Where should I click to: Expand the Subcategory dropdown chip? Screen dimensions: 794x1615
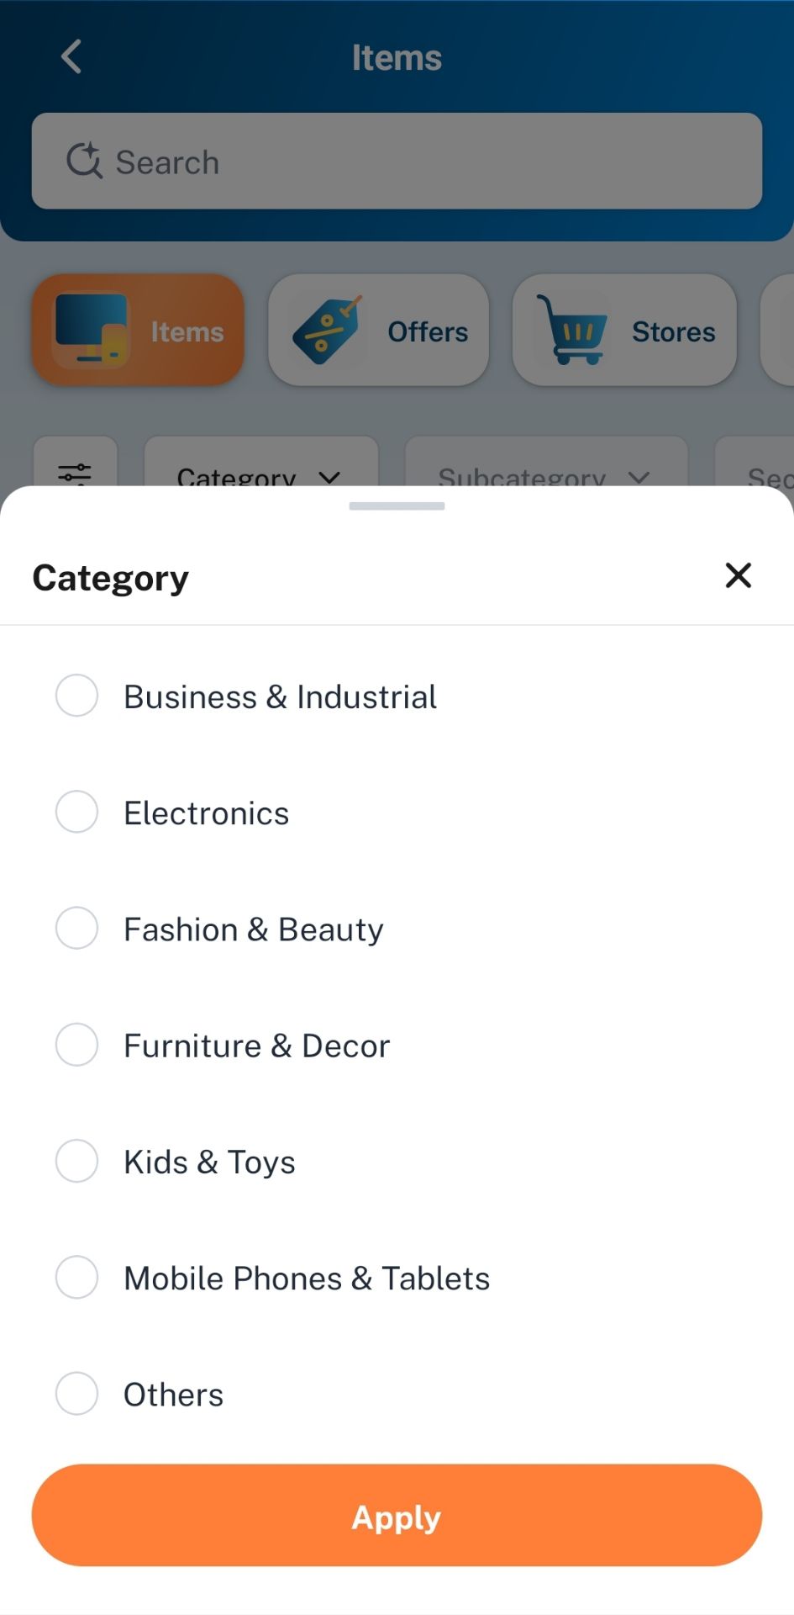click(546, 467)
